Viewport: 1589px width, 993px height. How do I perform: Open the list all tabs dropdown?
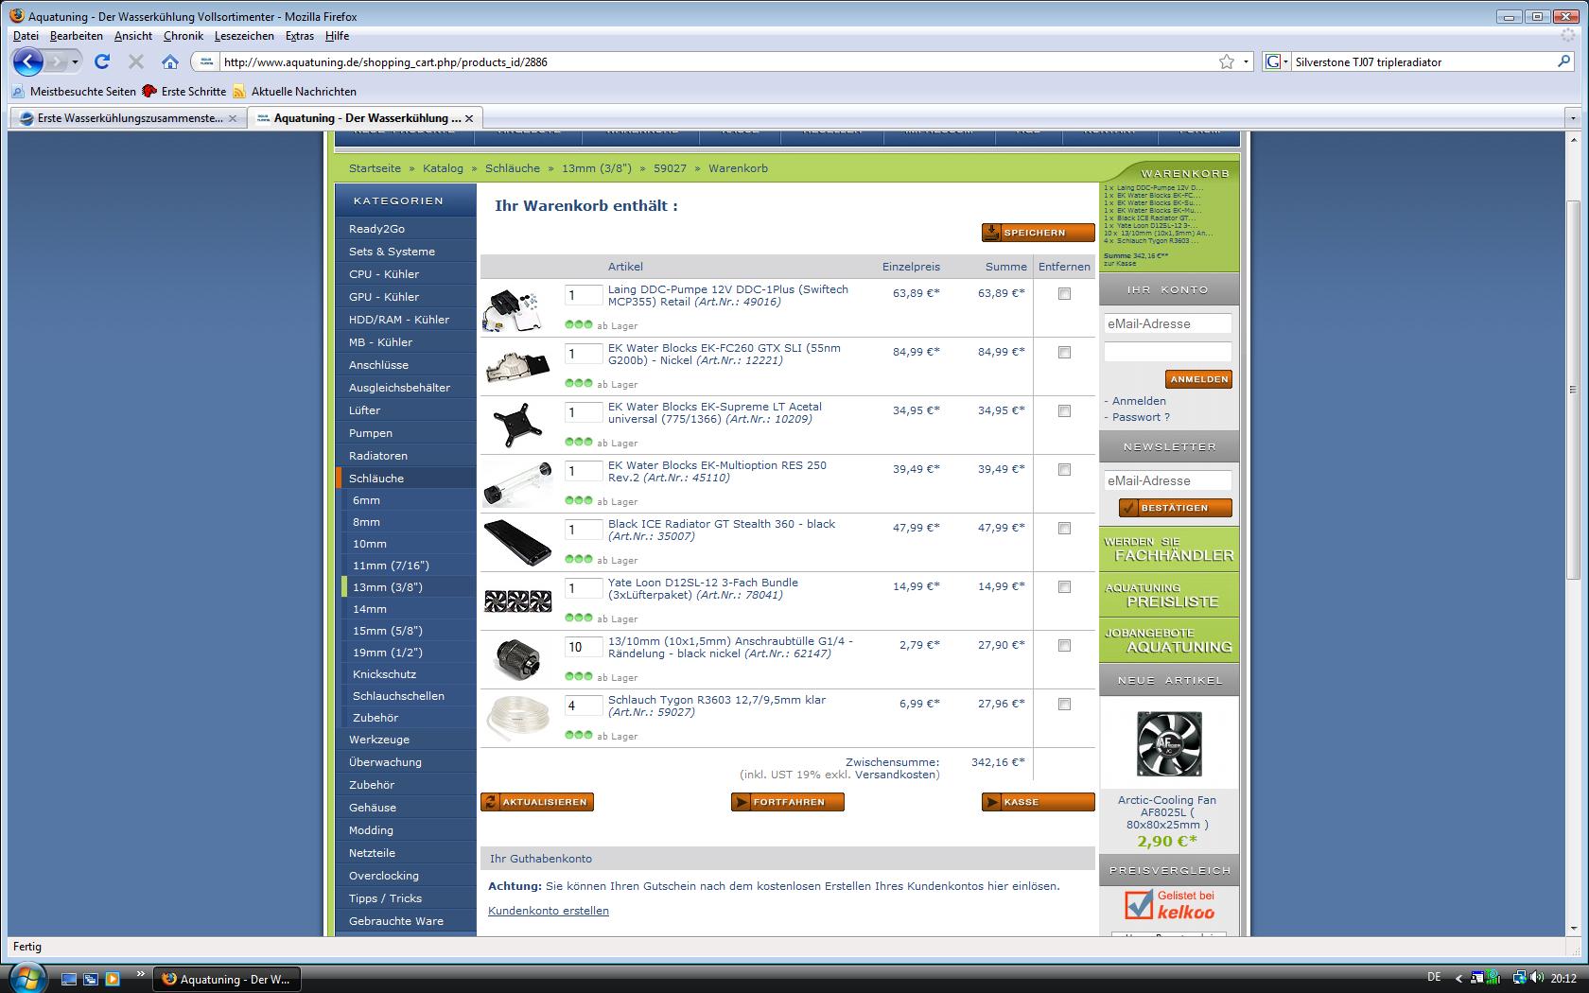click(1574, 118)
